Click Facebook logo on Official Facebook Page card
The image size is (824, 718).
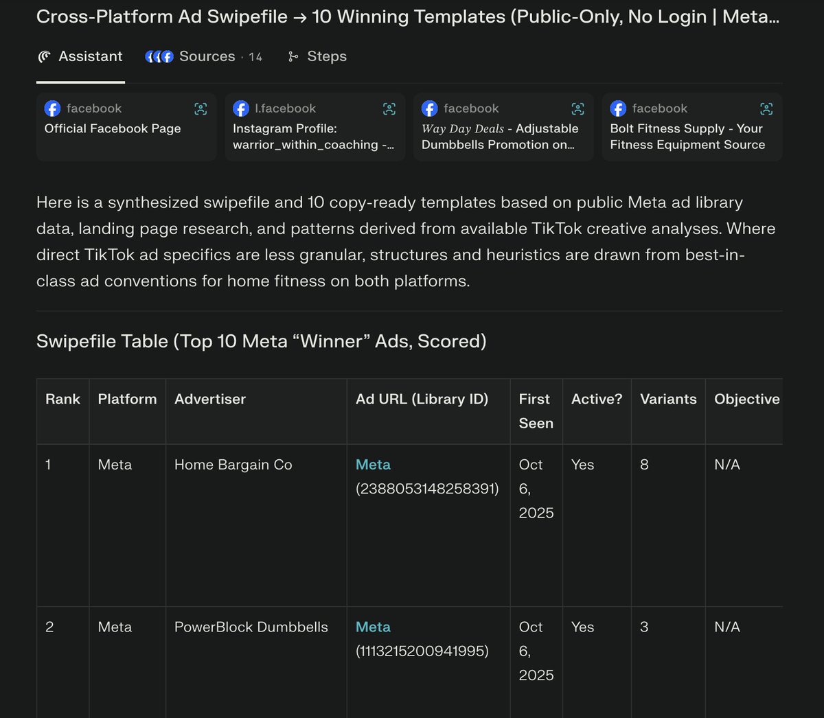52,108
